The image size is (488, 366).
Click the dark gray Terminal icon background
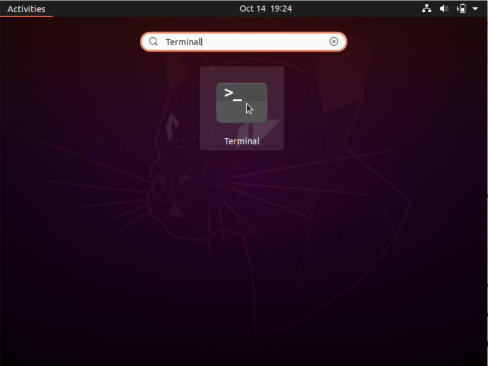[257, 114]
